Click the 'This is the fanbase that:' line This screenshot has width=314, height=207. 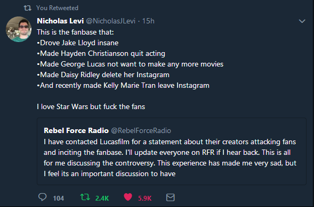[76, 32]
